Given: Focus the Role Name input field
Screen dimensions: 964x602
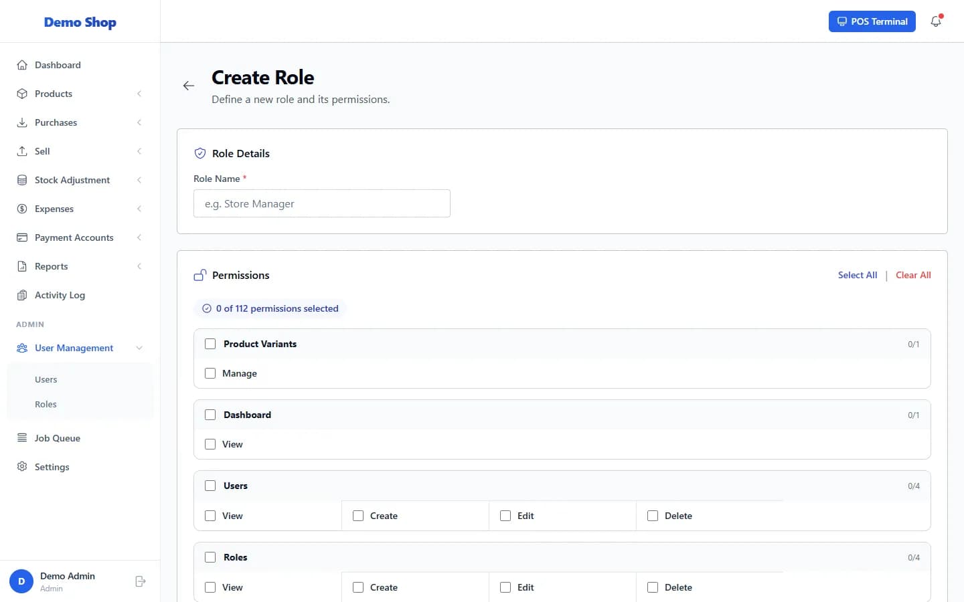Looking at the screenshot, I should [322, 203].
